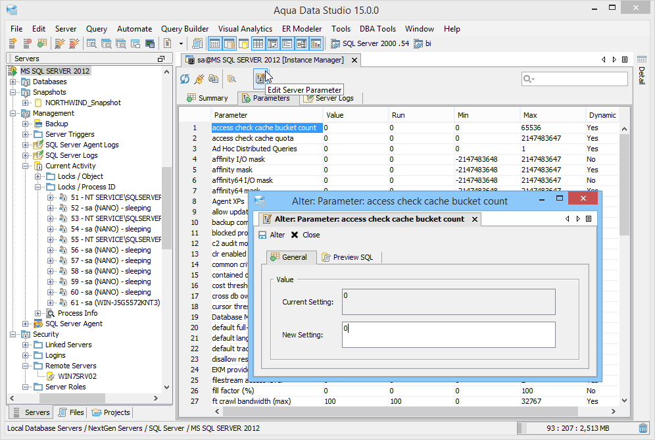Open the DBA Tools menu
Image resolution: width=655 pixels, height=440 pixels.
[x=377, y=28]
